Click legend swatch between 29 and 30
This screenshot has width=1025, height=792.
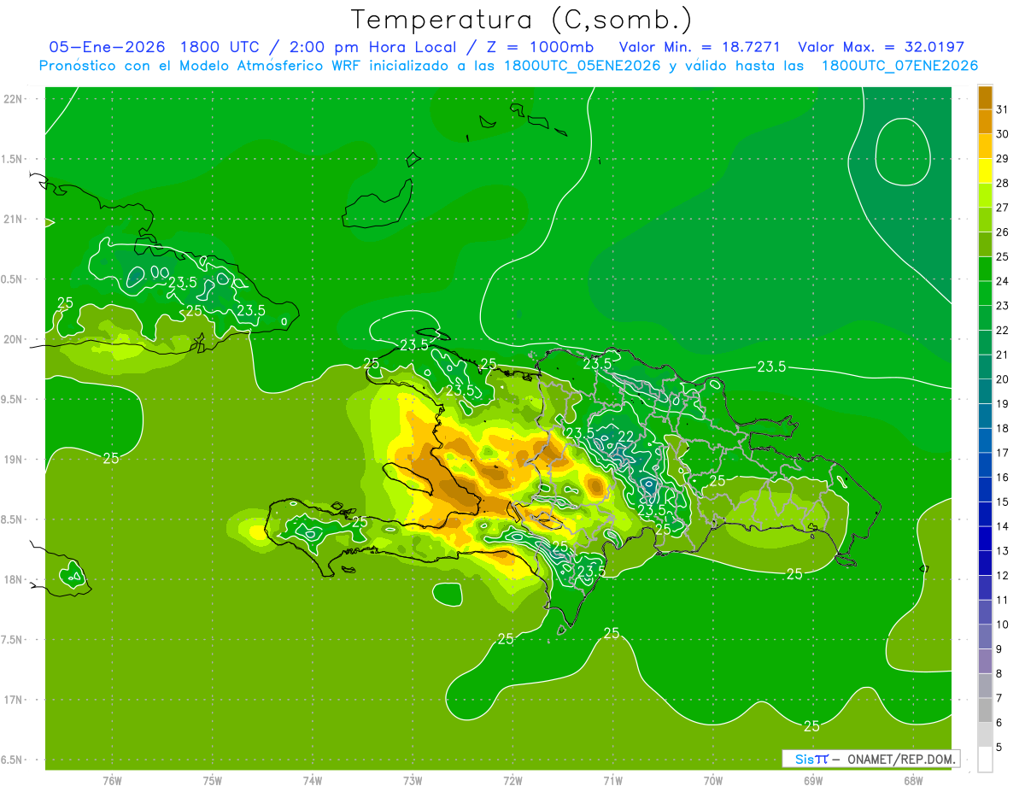tap(985, 146)
